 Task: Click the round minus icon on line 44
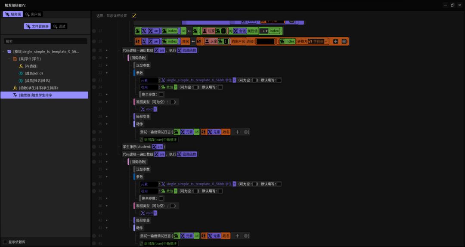click(246, 236)
